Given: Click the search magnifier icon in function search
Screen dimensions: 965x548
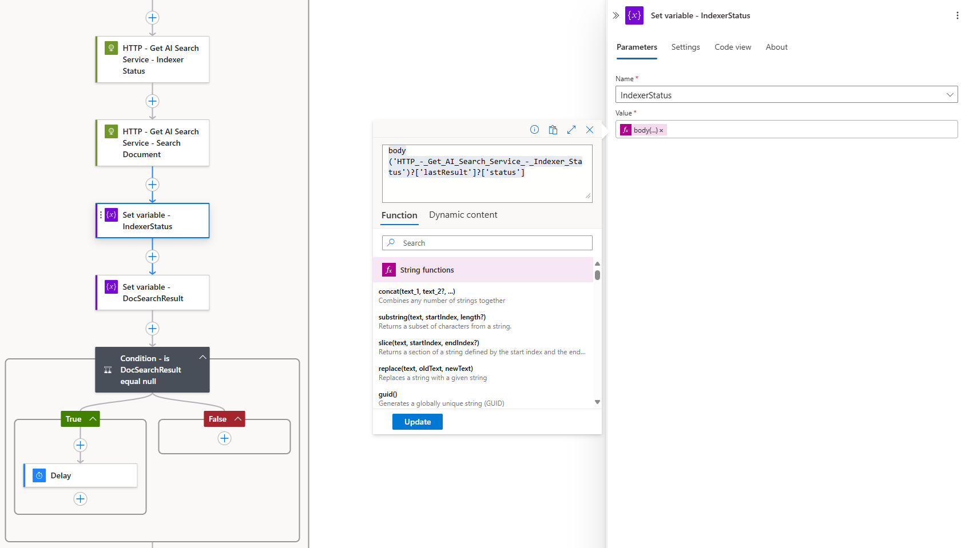Looking at the screenshot, I should coord(391,243).
